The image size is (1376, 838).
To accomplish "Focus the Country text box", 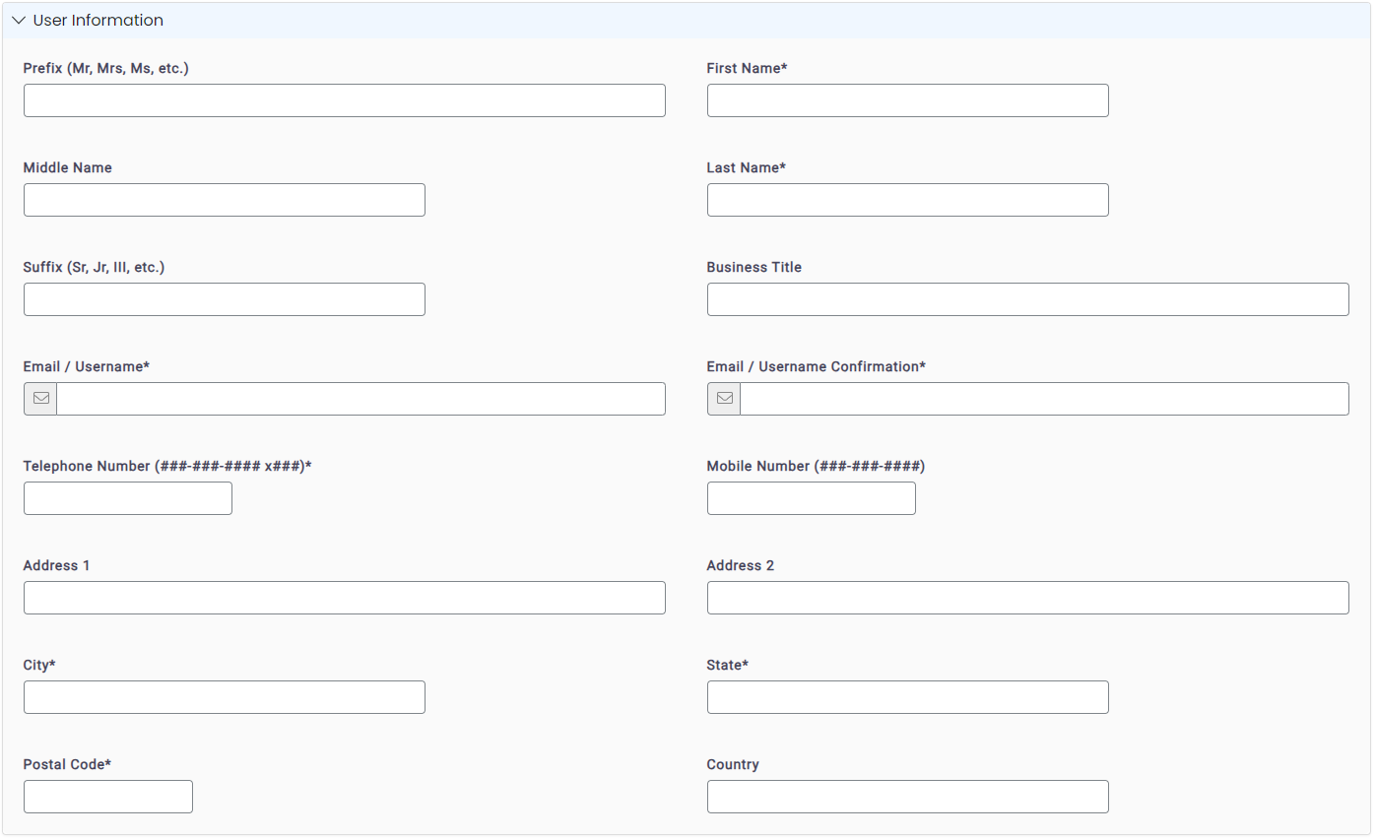I will 906,796.
